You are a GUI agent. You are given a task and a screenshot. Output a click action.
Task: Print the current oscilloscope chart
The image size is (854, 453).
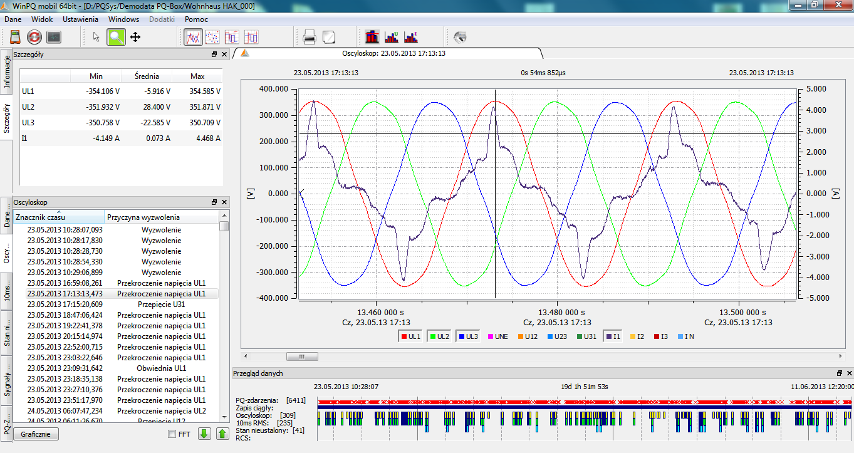click(309, 38)
